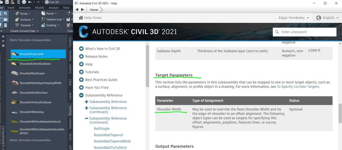Viewport: 342px width, 150px height.
Task: Open the Parcel dropdown arrow
Action: (56, 14)
